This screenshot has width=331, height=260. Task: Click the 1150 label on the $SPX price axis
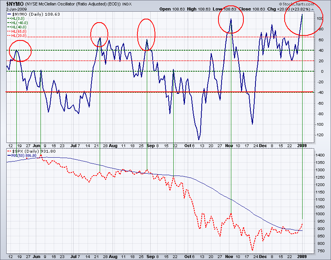tap(320, 192)
